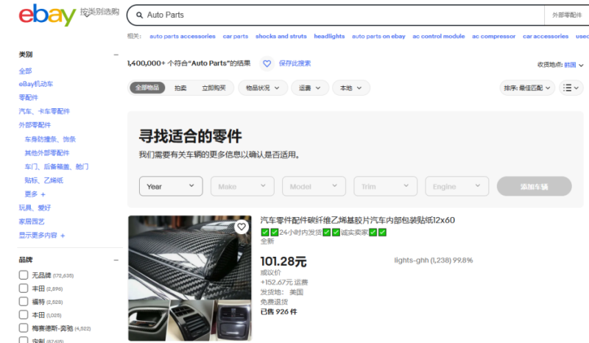The width and height of the screenshot is (589, 343).
Task: Click the heart icon to save this search
Action: (267, 64)
